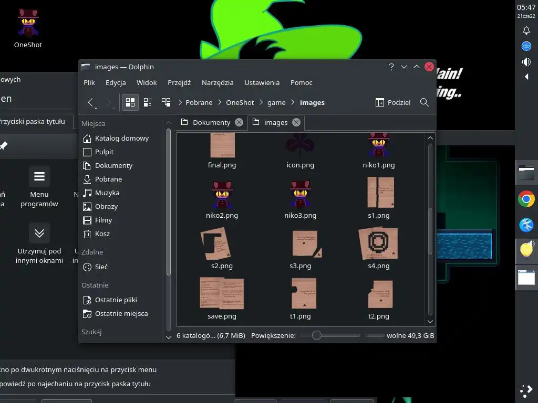Click the zoom slider handle in status bar
538x403 pixels.
click(x=317, y=335)
